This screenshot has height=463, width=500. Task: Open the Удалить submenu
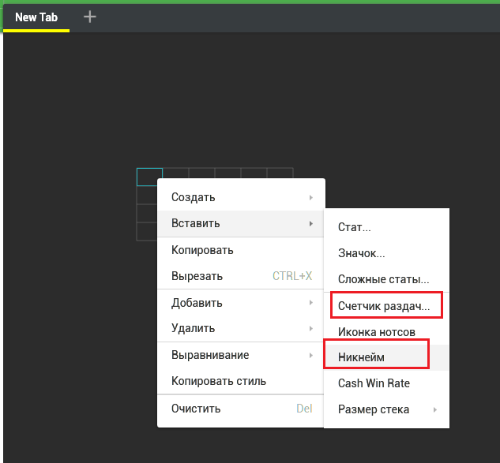click(x=241, y=328)
